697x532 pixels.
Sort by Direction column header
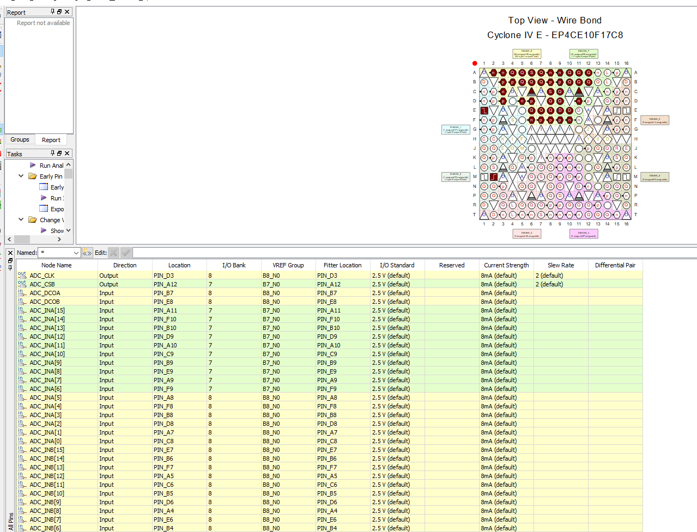(125, 265)
